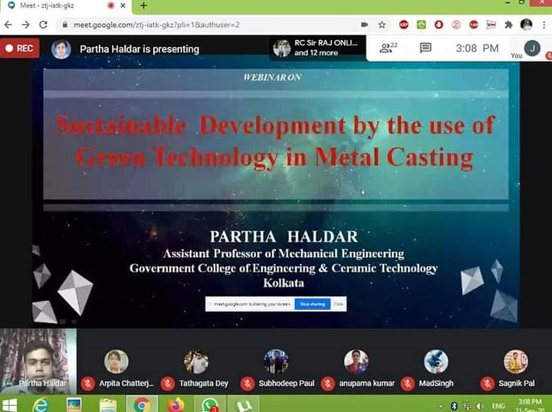Open WhatsApp from the taskbar
This screenshot has width=552, height=412.
click(210, 404)
